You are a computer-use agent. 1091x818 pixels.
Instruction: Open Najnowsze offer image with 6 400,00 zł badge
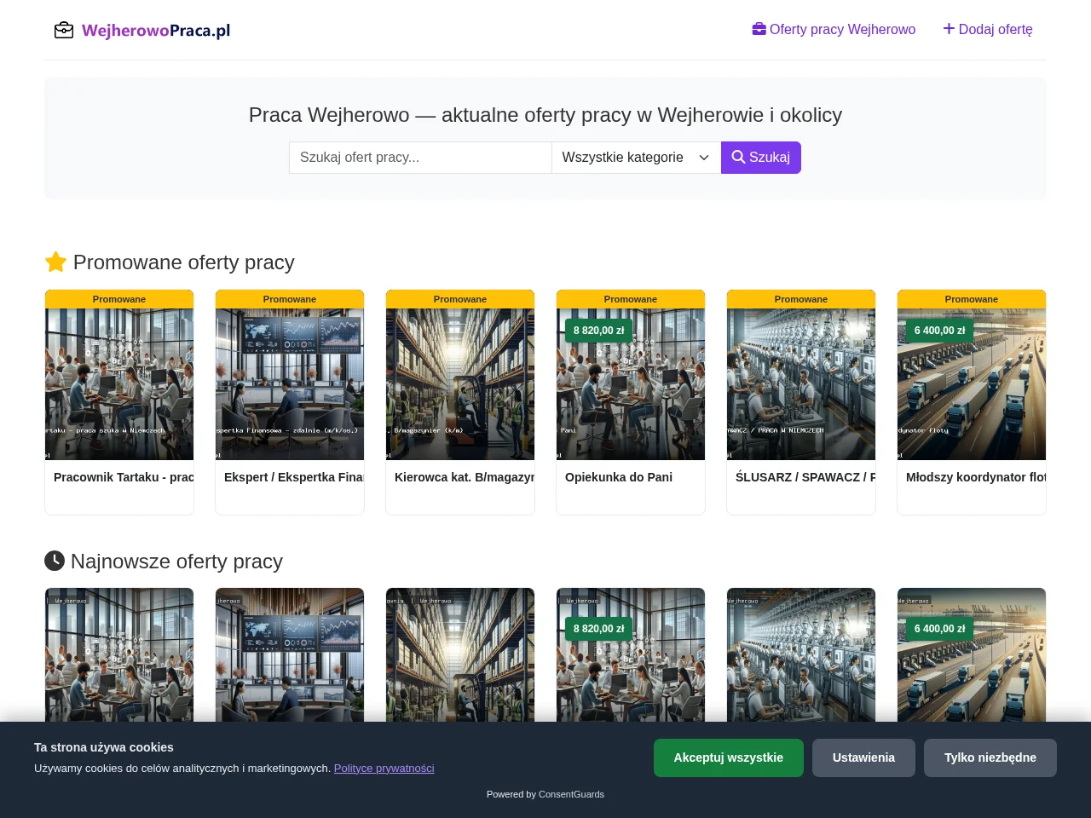click(x=972, y=655)
